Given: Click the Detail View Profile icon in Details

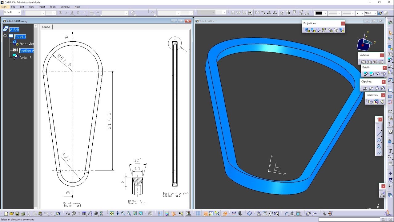Looking at the screenshot, I should tap(372, 74).
